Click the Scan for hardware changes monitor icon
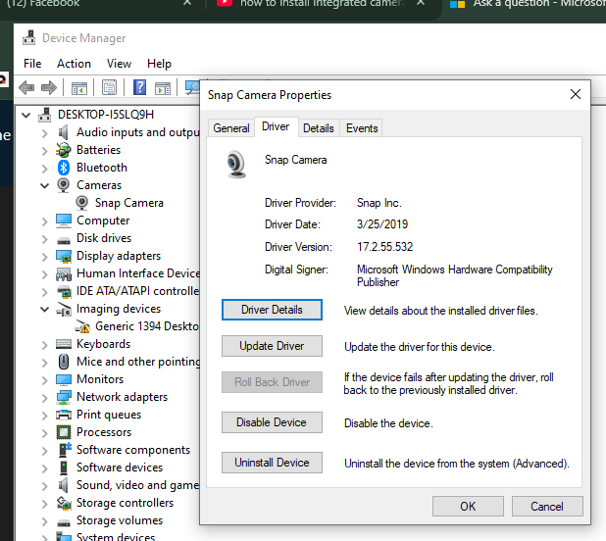606x541 pixels. click(x=192, y=87)
